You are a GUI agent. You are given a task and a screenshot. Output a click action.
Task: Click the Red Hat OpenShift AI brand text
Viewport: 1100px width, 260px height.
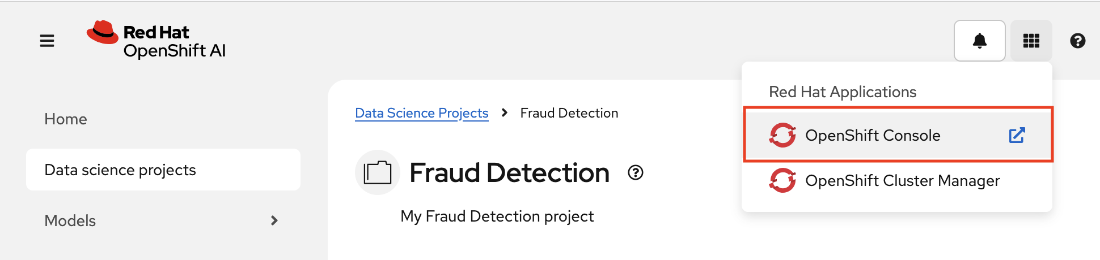(x=175, y=41)
